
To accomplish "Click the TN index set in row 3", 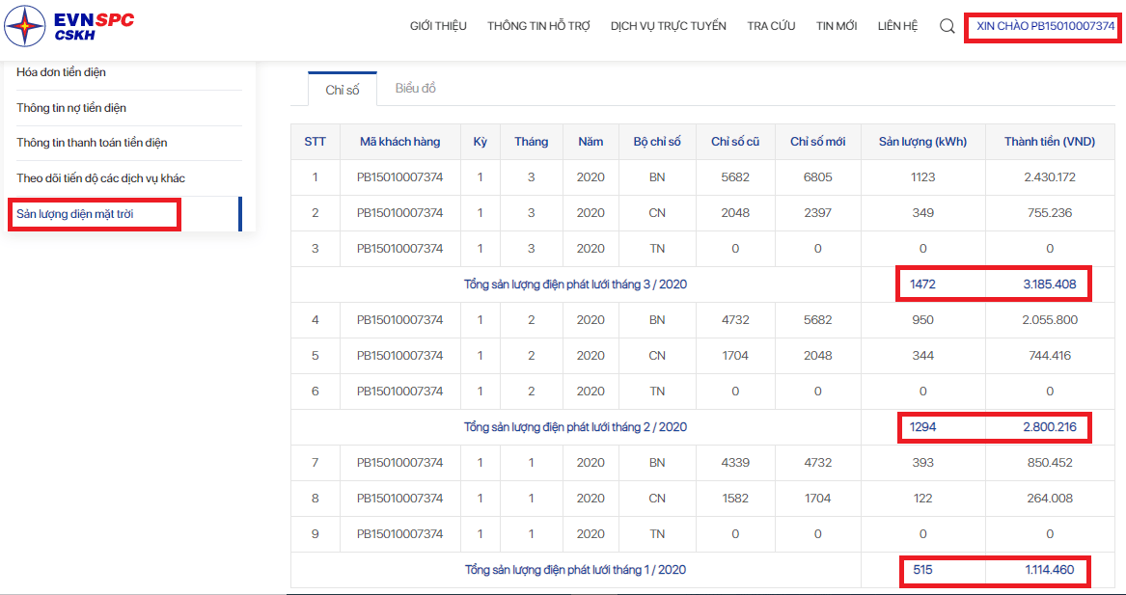I will tap(657, 249).
